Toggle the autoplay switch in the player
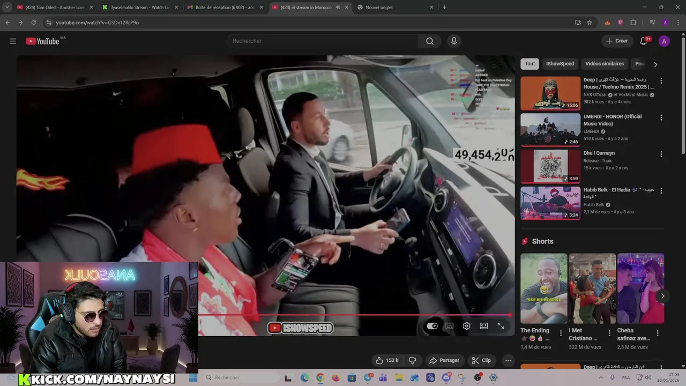Viewport: 686px width, 386px height. (432, 326)
